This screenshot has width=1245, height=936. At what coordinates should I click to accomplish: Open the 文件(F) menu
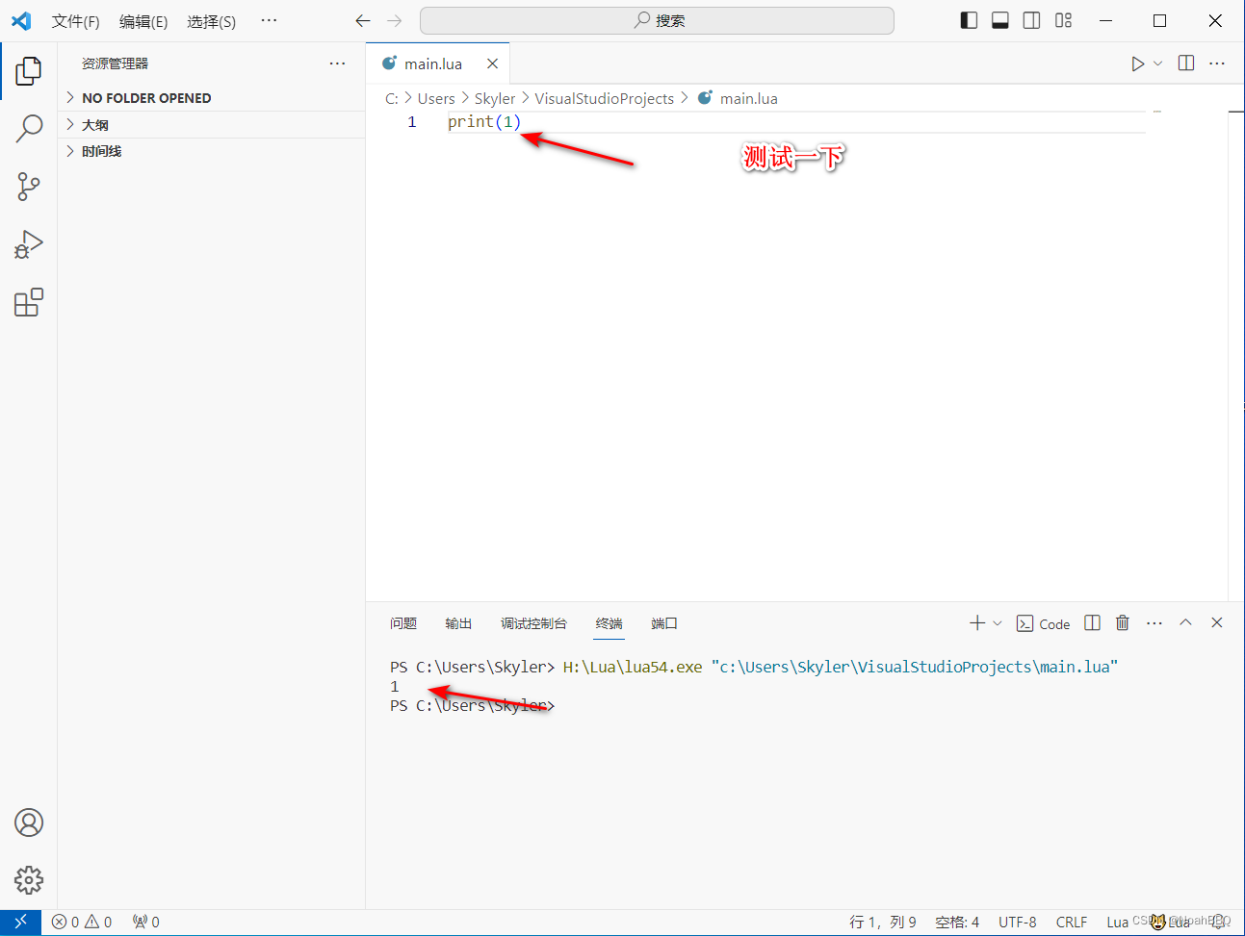[75, 21]
